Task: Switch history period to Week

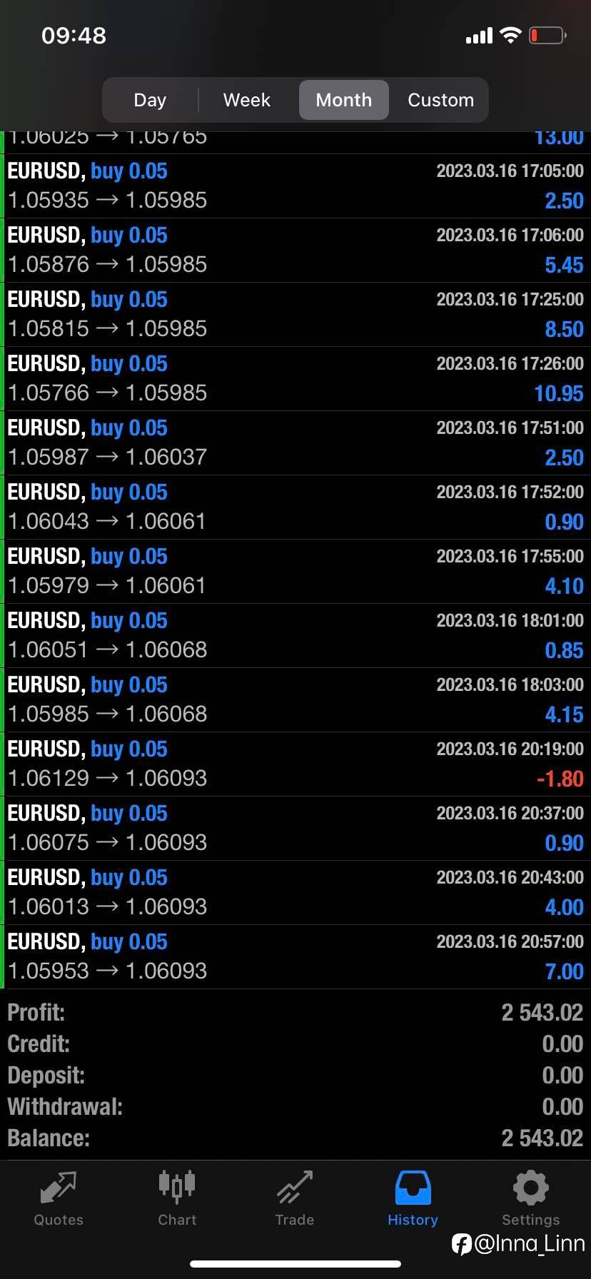Action: click(247, 100)
